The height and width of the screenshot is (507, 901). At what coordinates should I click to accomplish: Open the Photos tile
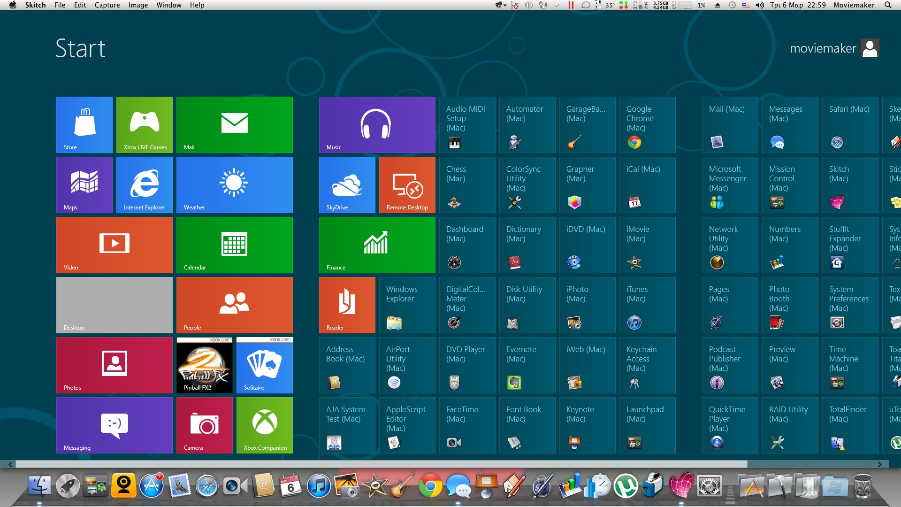pos(115,365)
